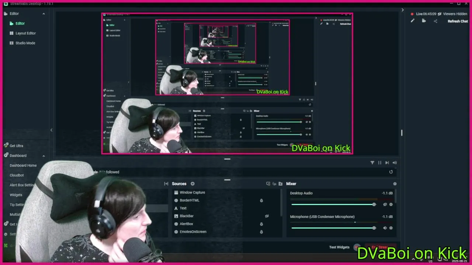Toggle lock on EmotesOnScreen source
The height and width of the screenshot is (265, 472).
click(x=261, y=232)
